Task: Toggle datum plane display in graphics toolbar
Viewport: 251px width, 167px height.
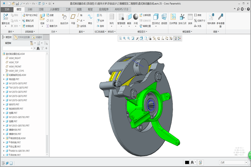Action: 158,38
